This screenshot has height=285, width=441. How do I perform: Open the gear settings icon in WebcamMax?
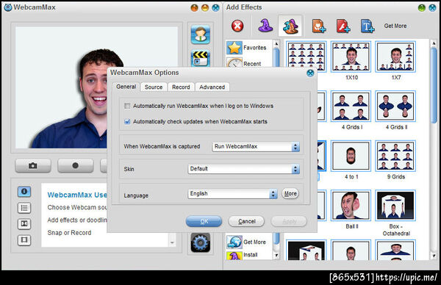coord(200,242)
